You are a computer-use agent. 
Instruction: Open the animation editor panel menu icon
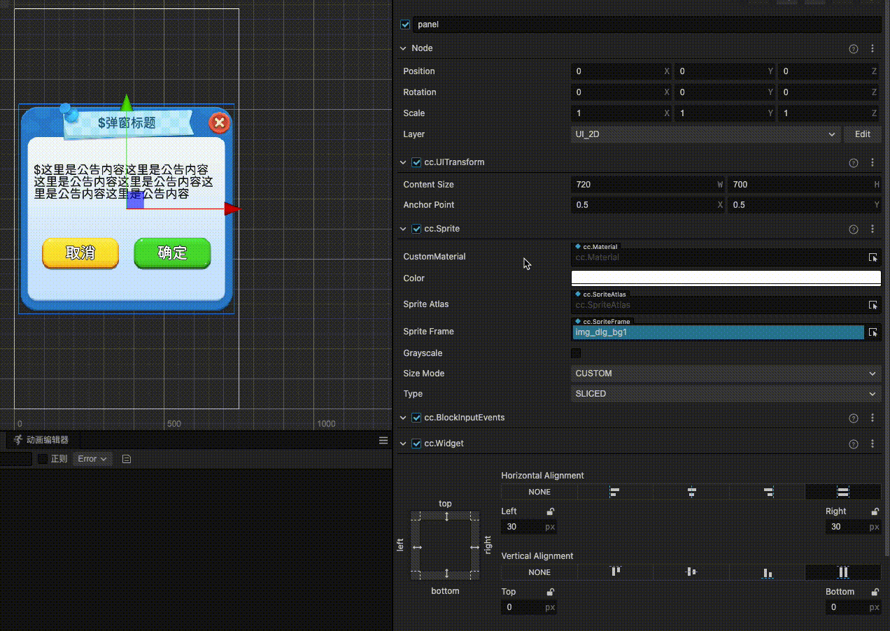(x=383, y=440)
